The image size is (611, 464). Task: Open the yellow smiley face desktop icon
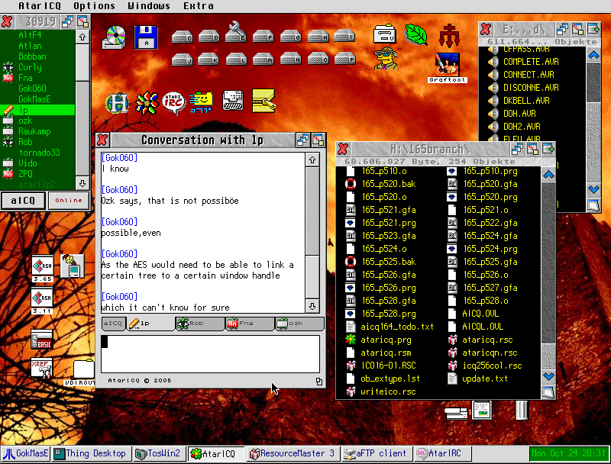coord(202,102)
